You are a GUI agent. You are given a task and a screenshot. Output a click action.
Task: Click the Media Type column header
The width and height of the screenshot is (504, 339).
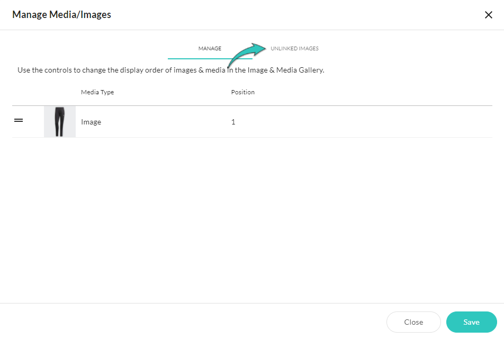point(97,92)
